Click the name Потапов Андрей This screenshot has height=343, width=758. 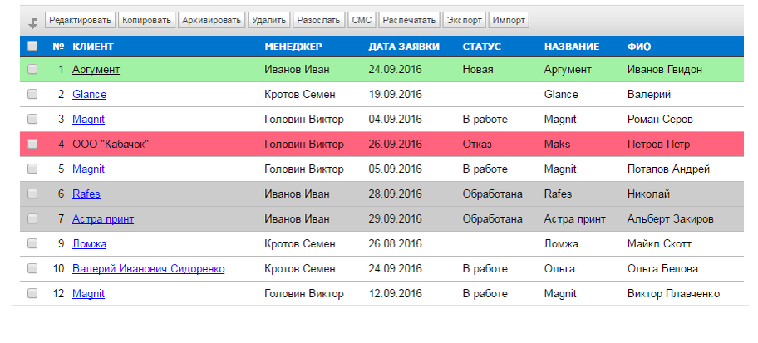coord(668,169)
